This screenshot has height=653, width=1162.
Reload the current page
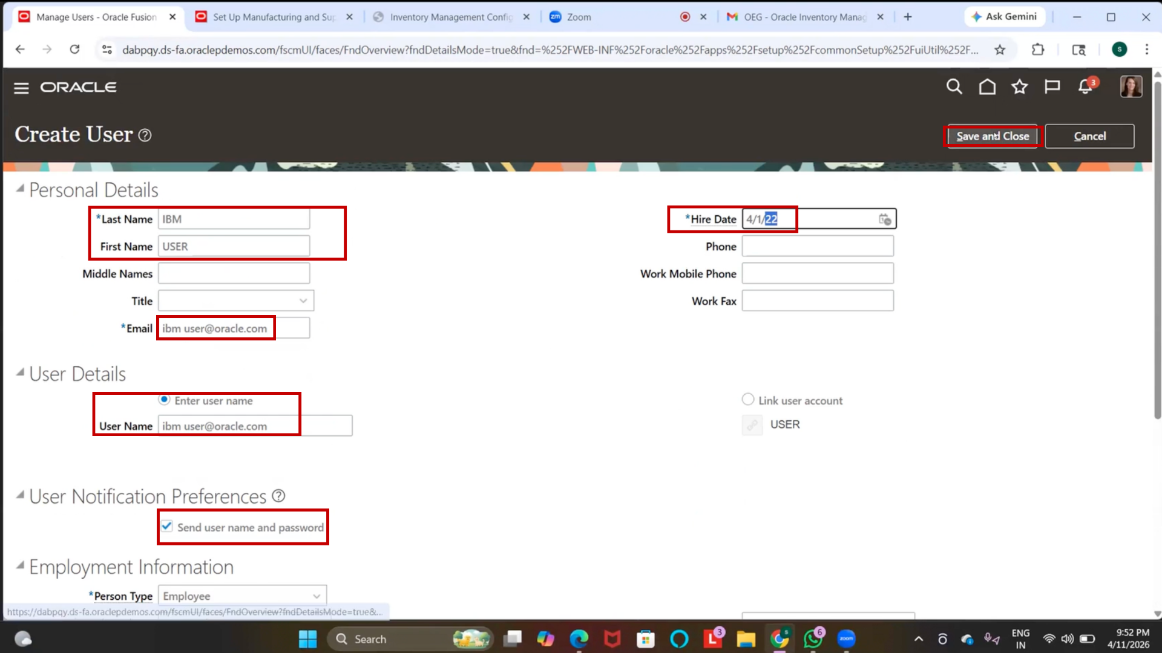(74, 50)
